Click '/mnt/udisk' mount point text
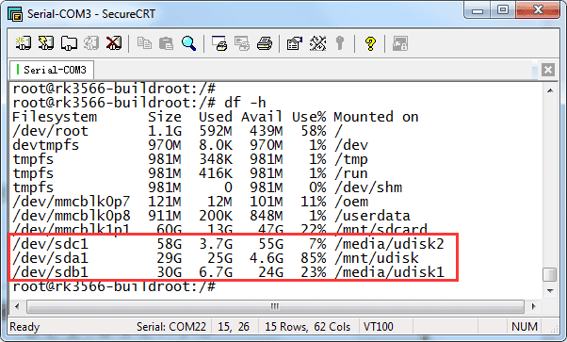 [377, 258]
